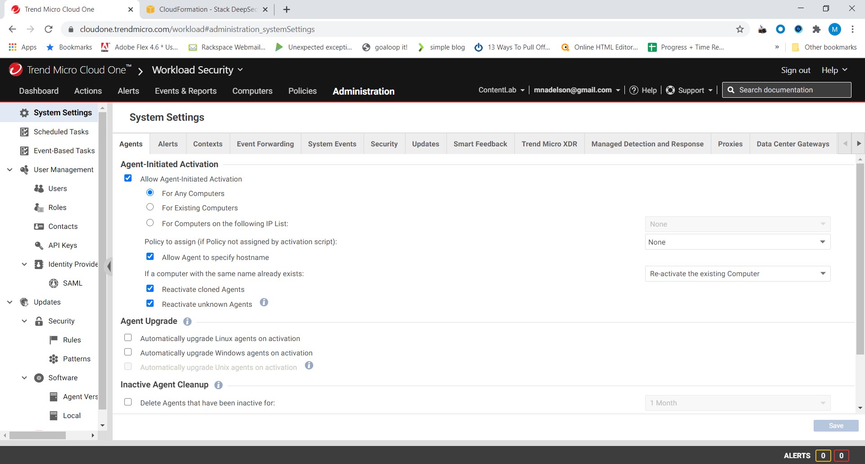Viewport: 865px width, 464px height.
Task: Open the Rules flag icon
Action: click(x=54, y=340)
